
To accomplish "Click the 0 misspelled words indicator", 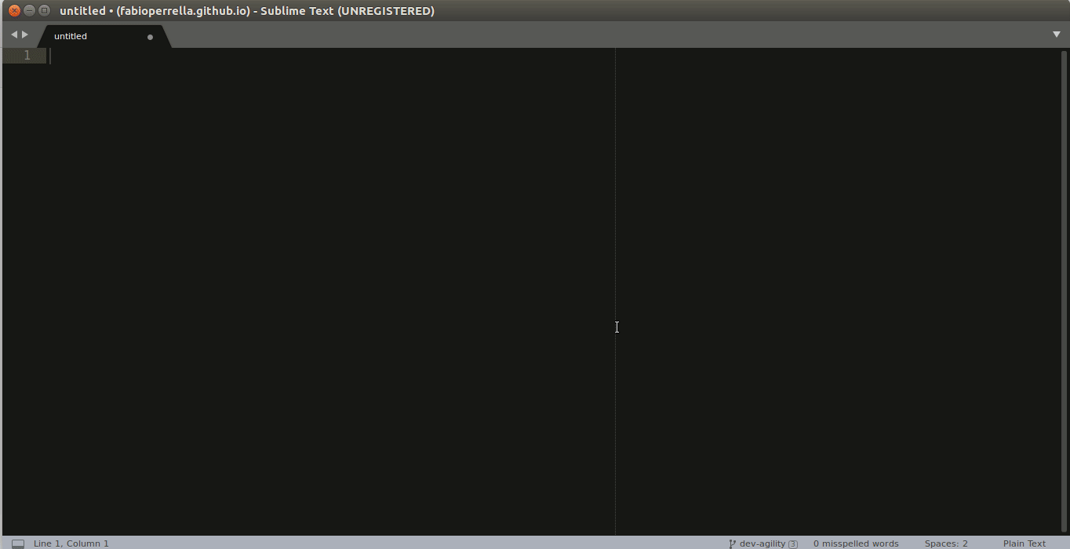I will 856,544.
